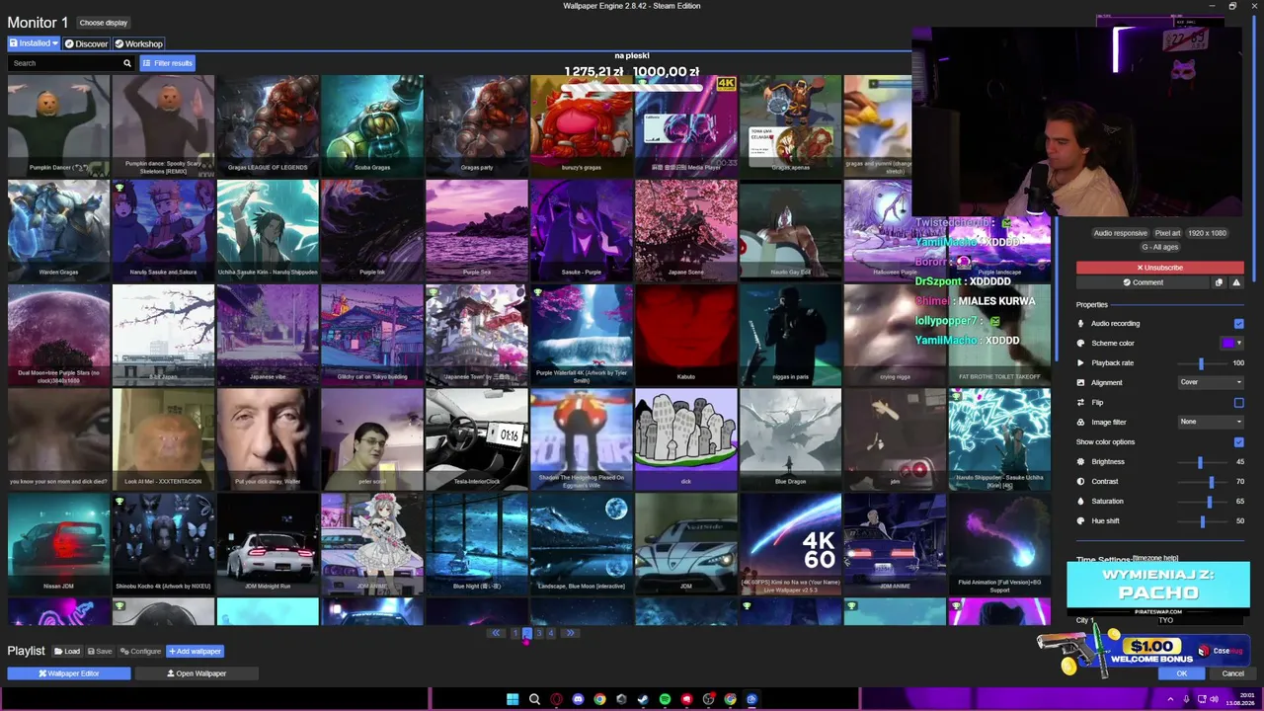Click the Add wallpaper button
1264x711 pixels.
195,652
